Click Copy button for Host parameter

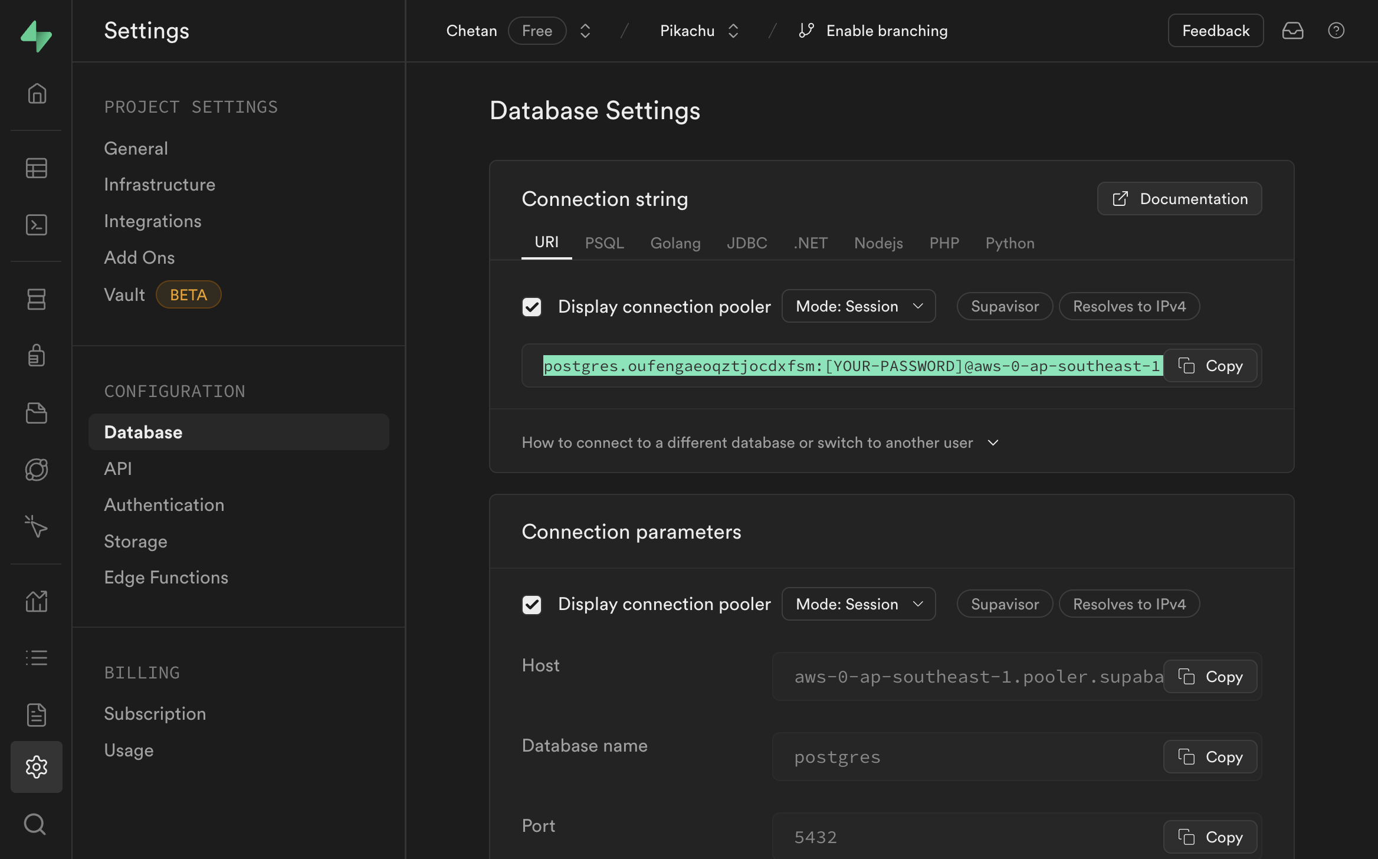pos(1210,676)
